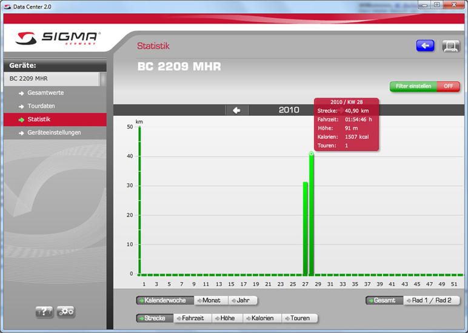Go to previous year with arrow
This screenshot has height=333, width=468.
[x=236, y=110]
